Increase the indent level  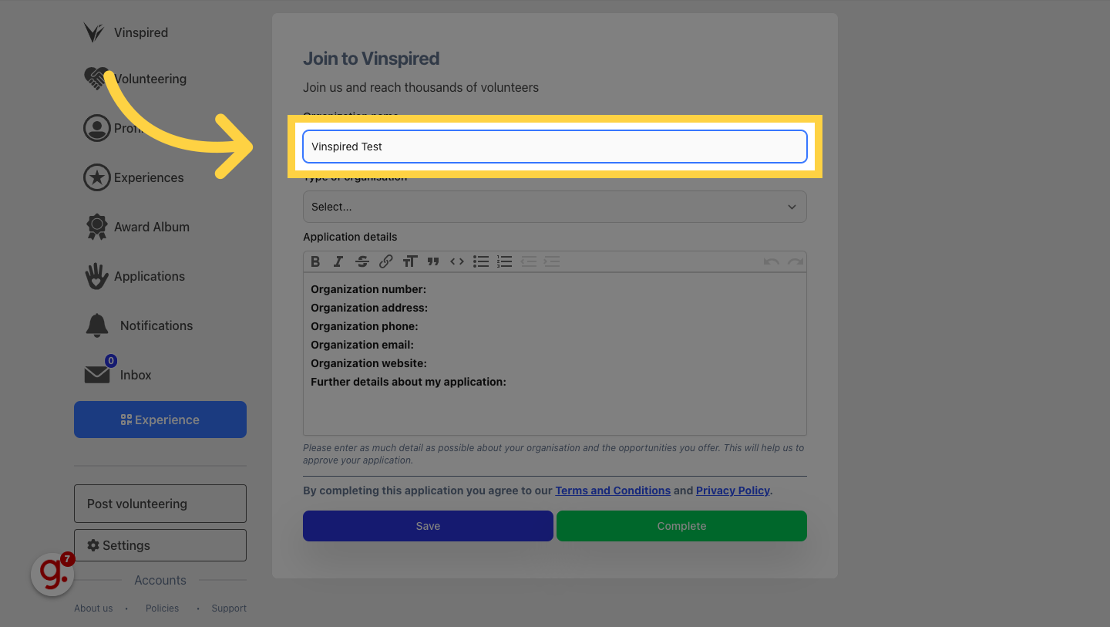pyautogui.click(x=552, y=261)
